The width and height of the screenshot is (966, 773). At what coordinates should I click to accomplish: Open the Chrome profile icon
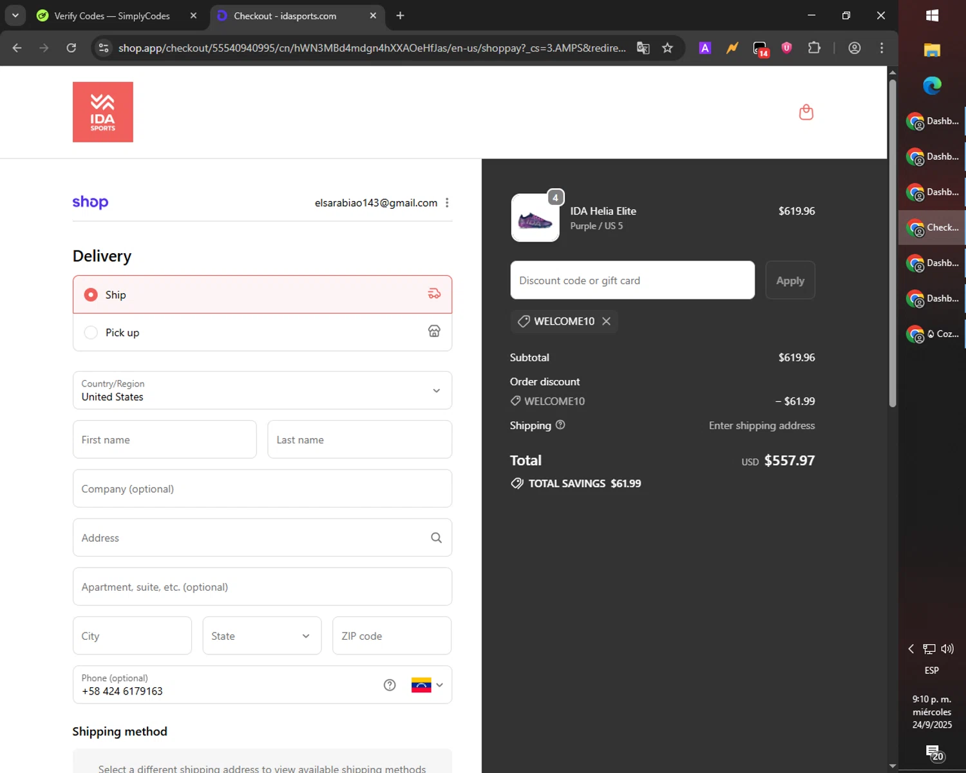[855, 48]
